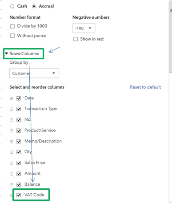Click the vertical scrollbar thumb

click(171, 37)
